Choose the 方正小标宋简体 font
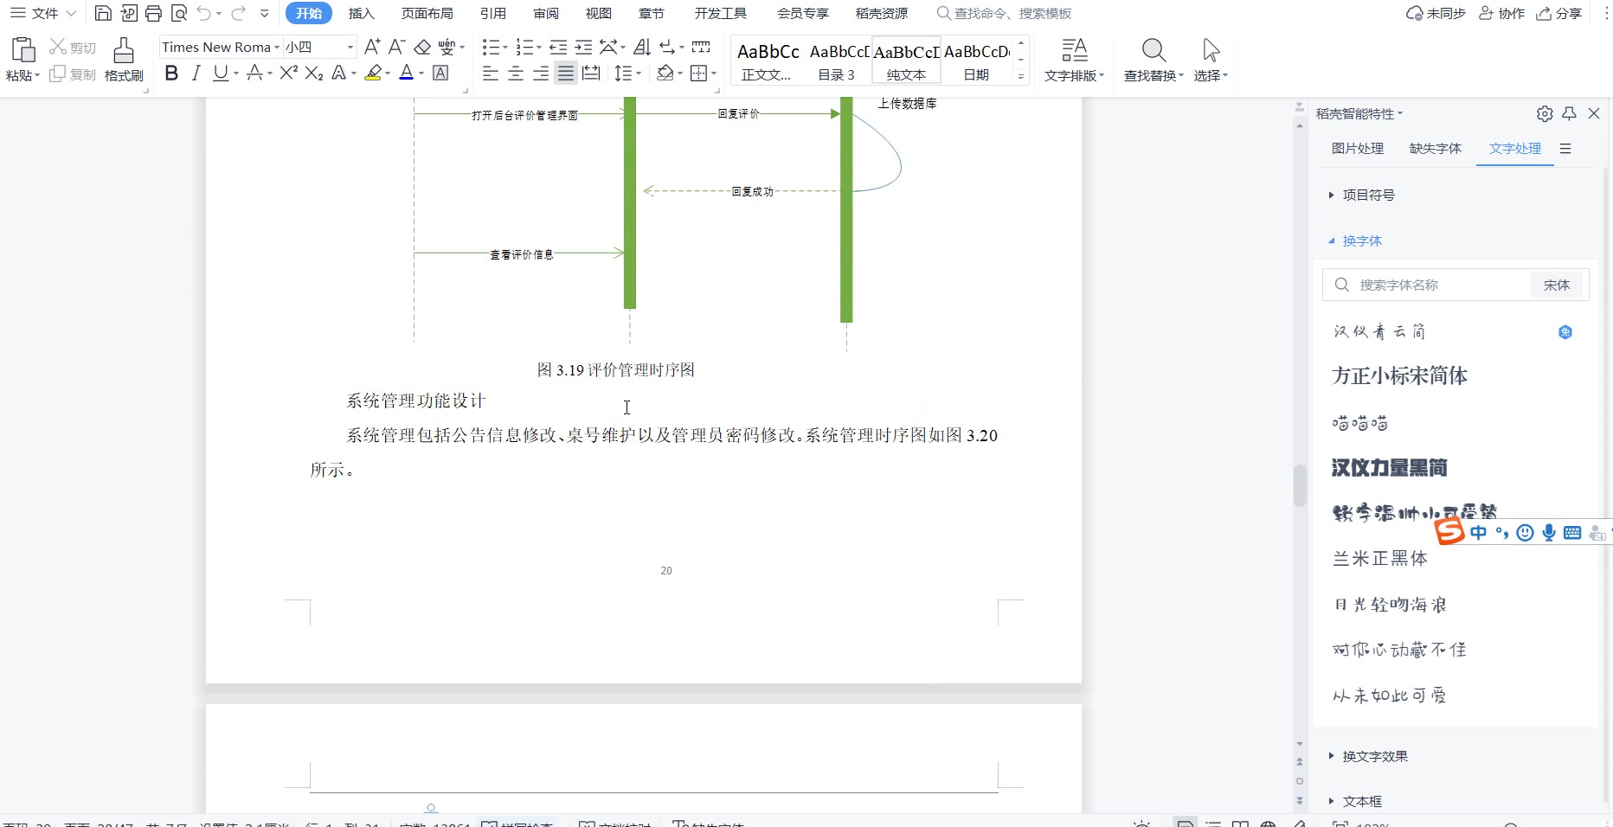This screenshot has width=1613, height=827. 1399,376
